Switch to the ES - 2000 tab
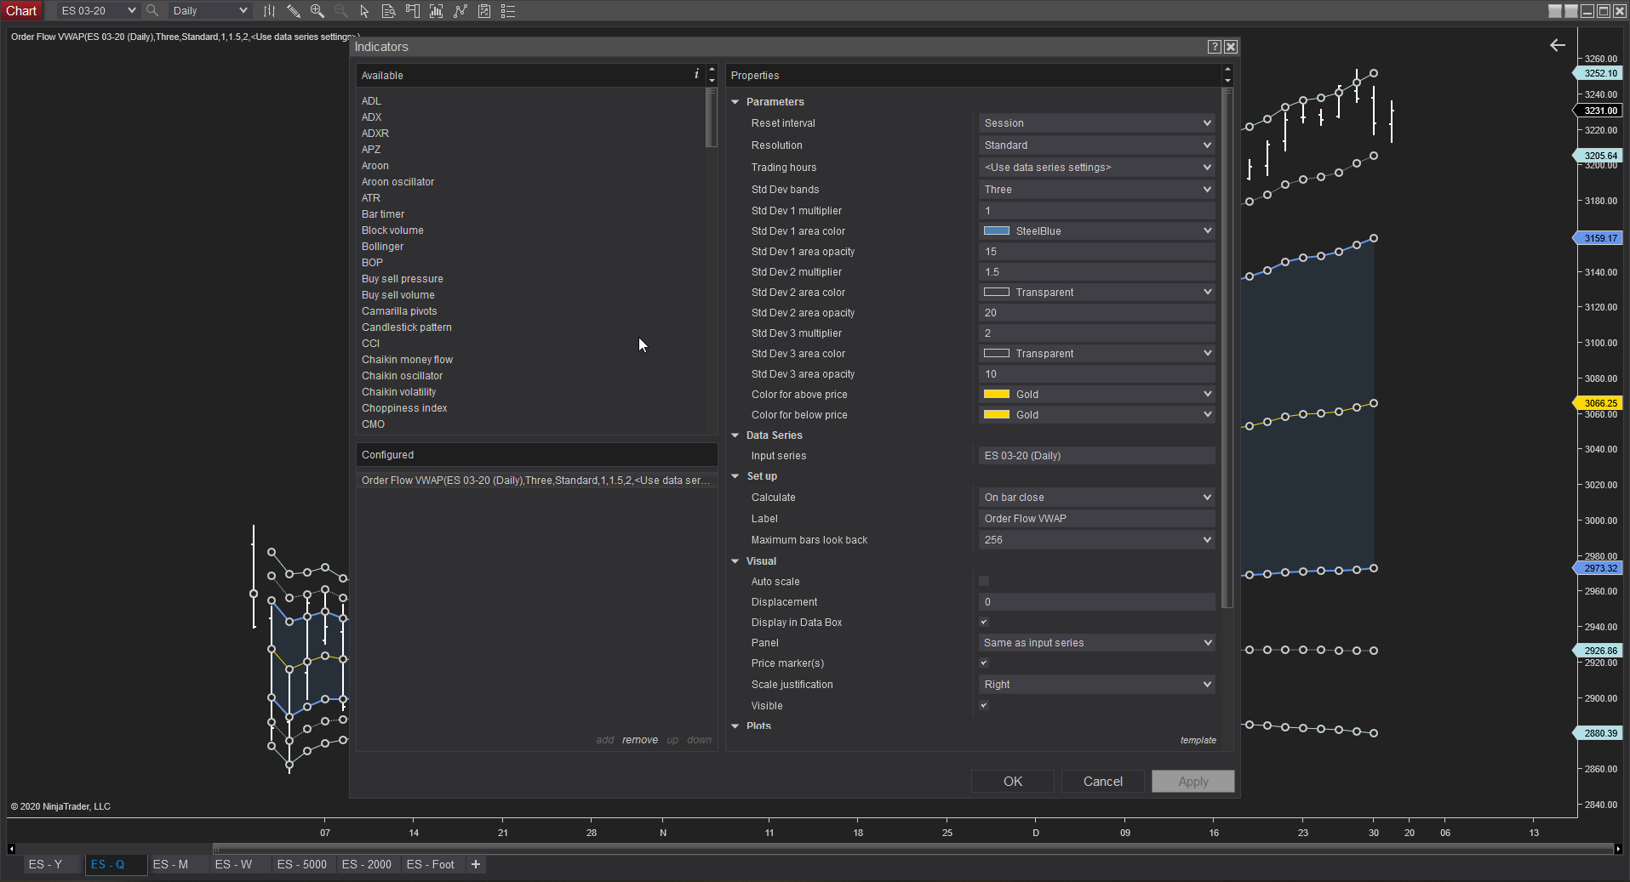The height and width of the screenshot is (882, 1630). [x=367, y=864]
